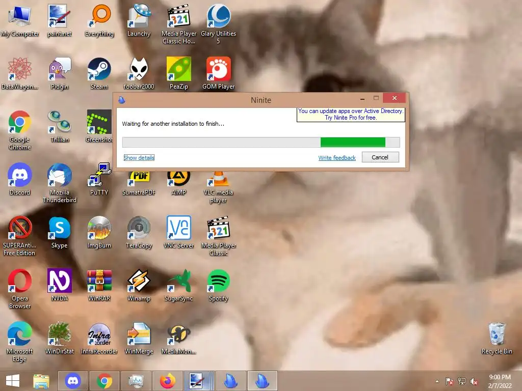The height and width of the screenshot is (391, 522).
Task: Select the Greenshot desktop icon
Action: pyautogui.click(x=99, y=126)
